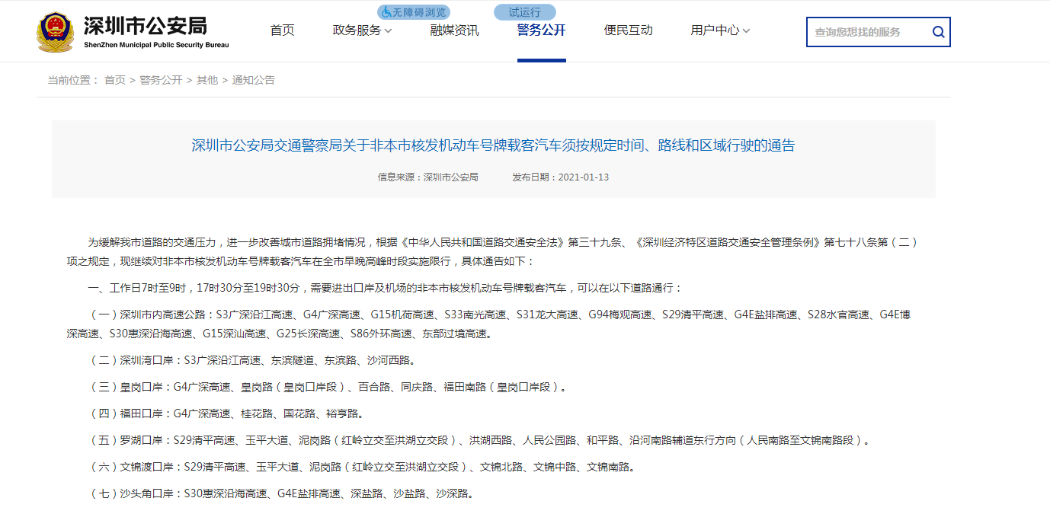Click the wheelchair accessibility icon
Image resolution: width=1050 pixels, height=514 pixels.
coord(386,12)
